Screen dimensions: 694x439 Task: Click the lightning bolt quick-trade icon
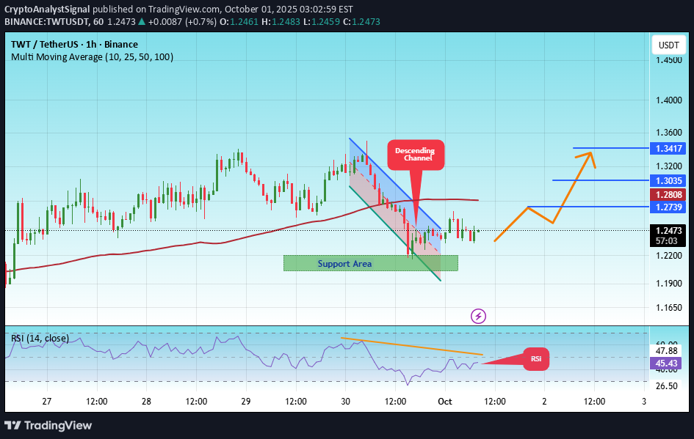click(x=478, y=316)
